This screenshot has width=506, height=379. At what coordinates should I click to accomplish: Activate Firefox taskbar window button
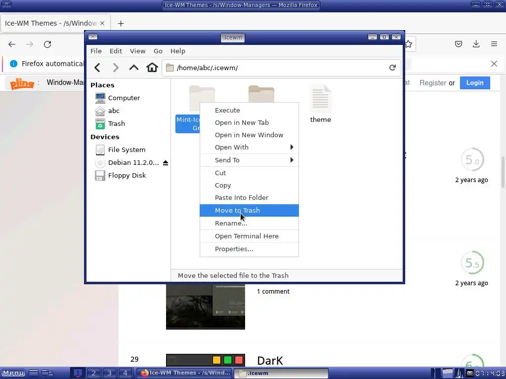(x=184, y=373)
